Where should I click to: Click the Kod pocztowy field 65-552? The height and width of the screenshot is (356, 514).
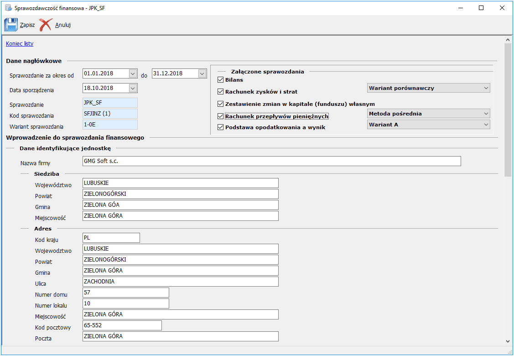click(x=122, y=325)
